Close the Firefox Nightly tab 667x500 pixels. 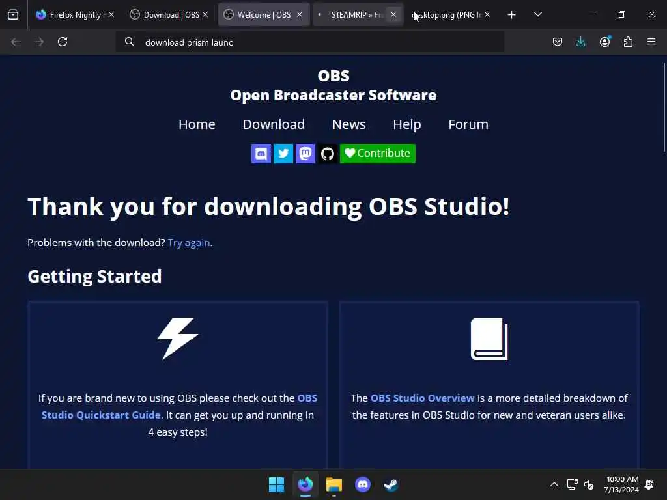click(x=111, y=14)
